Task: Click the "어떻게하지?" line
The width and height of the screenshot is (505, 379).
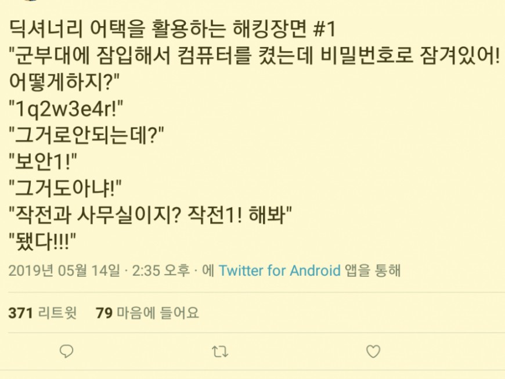Action: pyautogui.click(x=64, y=82)
